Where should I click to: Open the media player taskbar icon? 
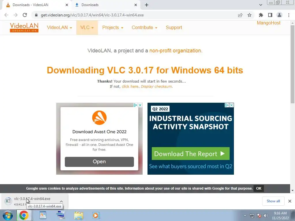click(96, 215)
